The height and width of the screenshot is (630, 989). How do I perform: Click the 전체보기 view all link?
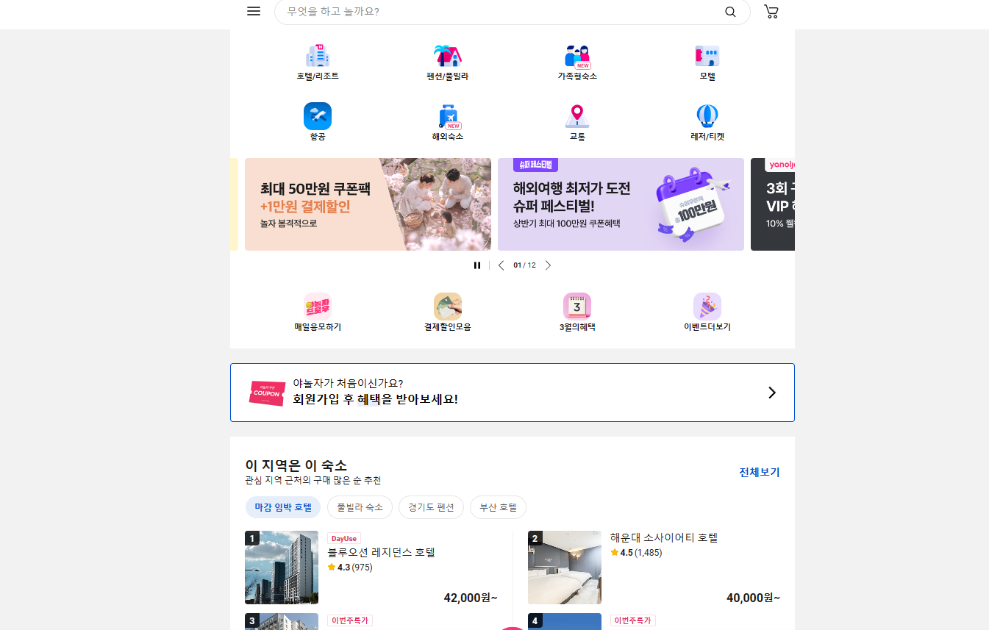758,472
